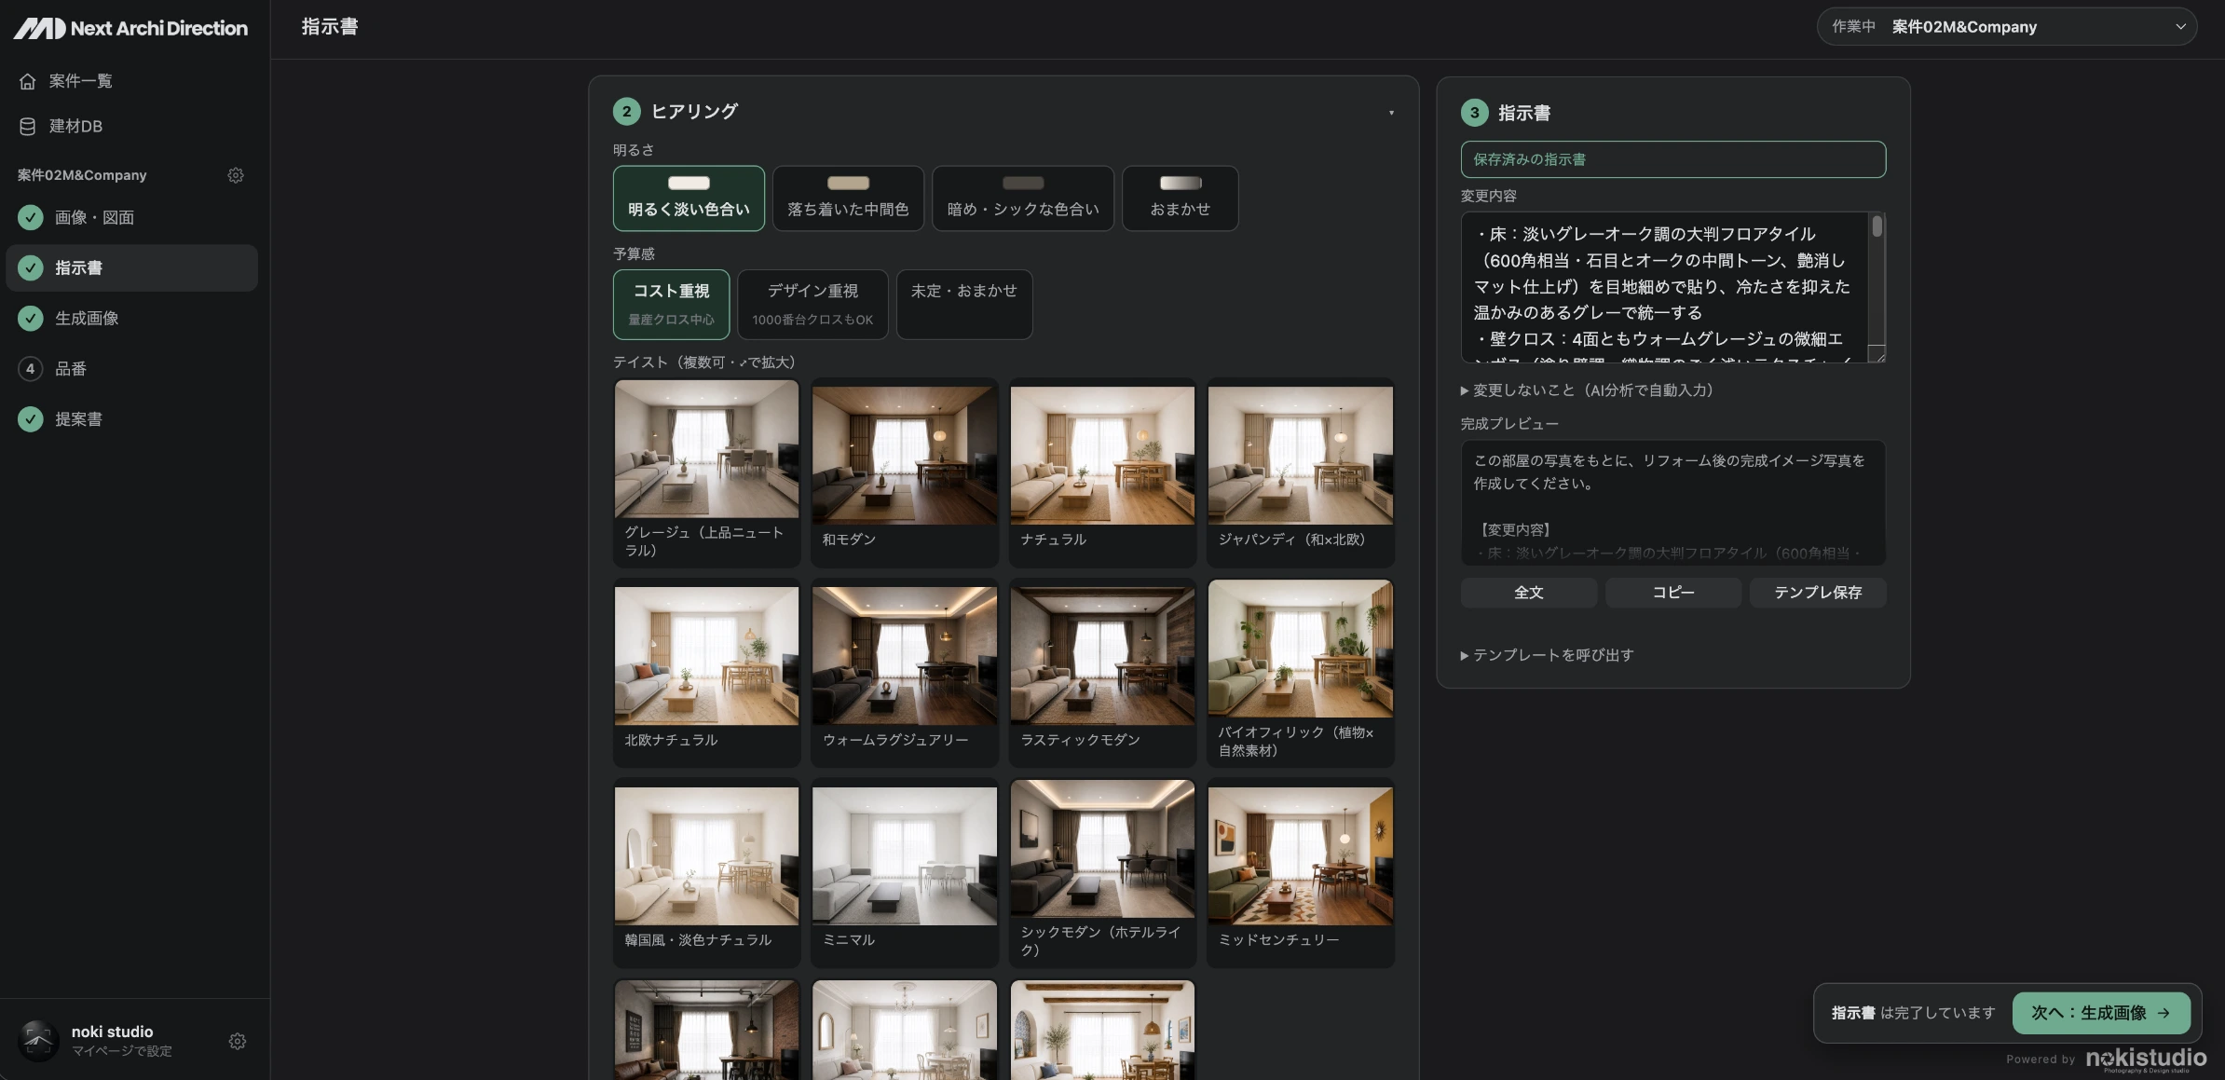Viewport: 2225px width, 1080px height.
Task: Click the 全文 button
Action: coord(1529,593)
